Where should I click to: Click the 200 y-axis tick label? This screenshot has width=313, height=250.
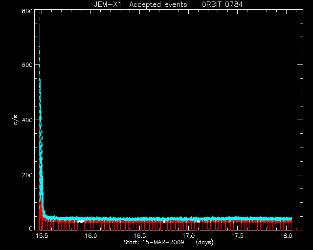click(x=27, y=175)
